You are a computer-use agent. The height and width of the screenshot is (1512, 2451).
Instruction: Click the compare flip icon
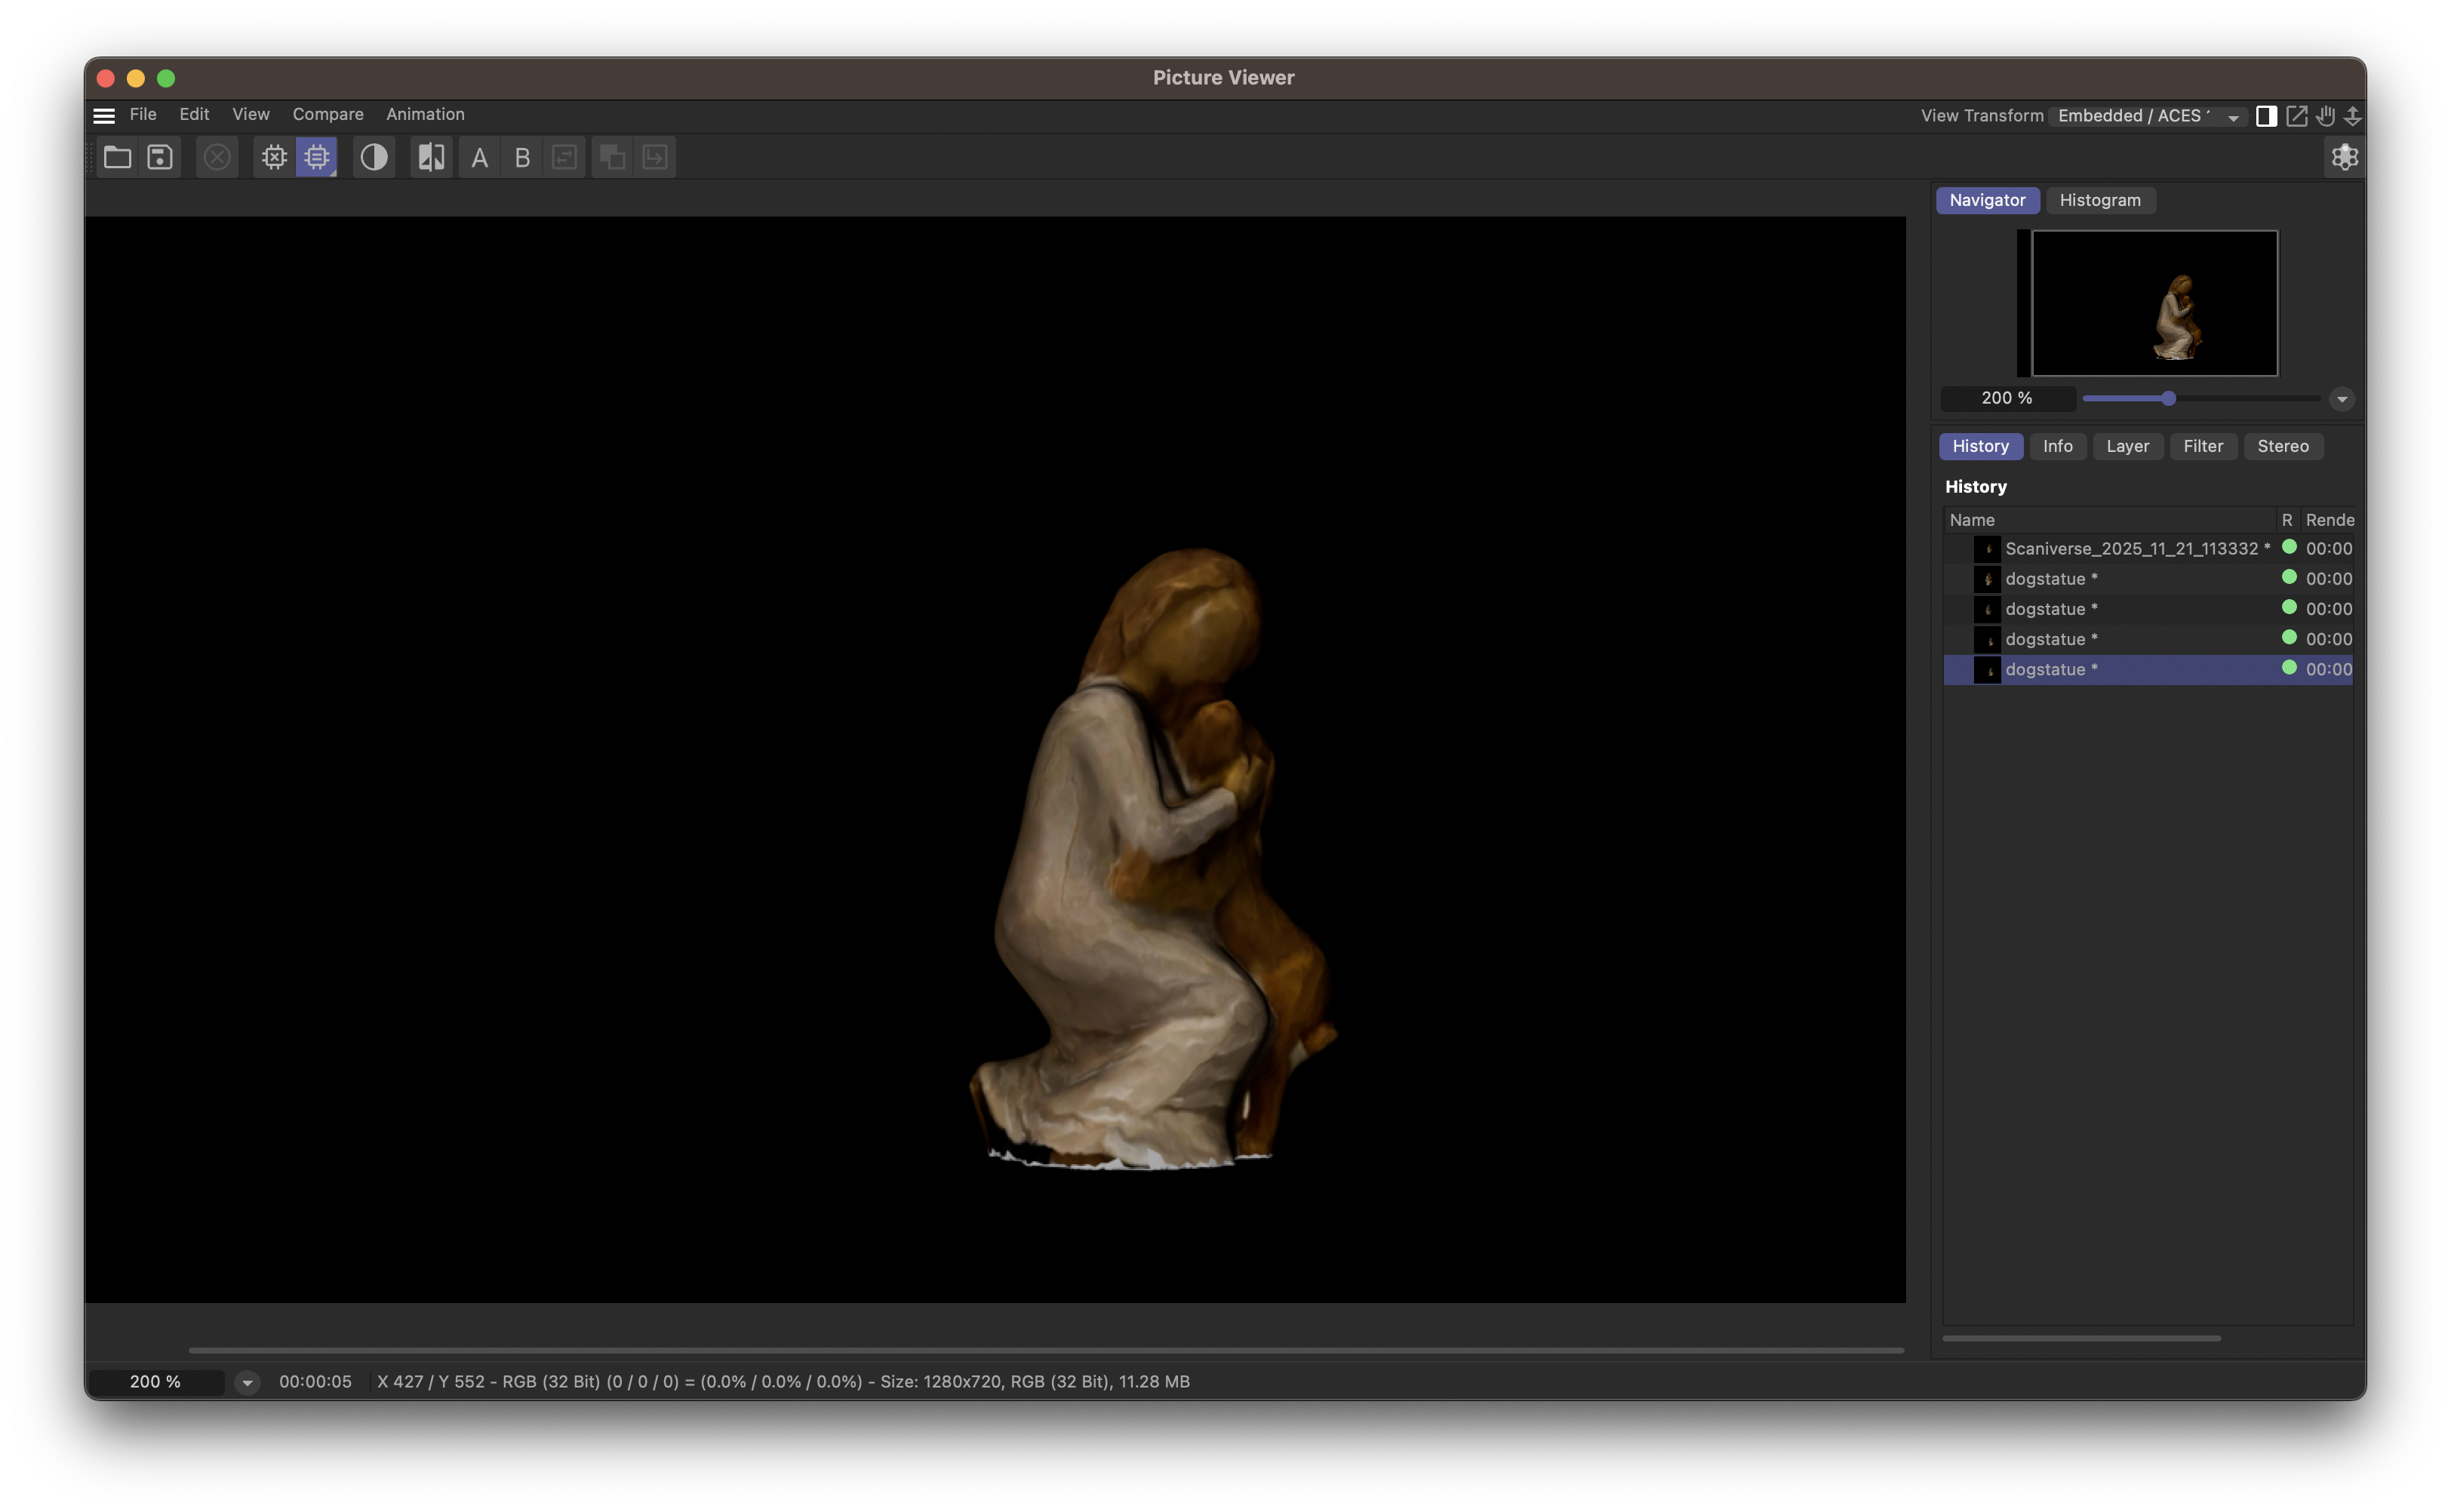[x=430, y=157]
